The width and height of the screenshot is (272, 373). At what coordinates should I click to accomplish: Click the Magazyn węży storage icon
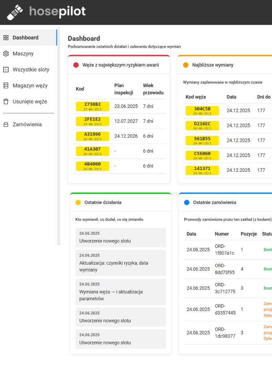[6, 86]
